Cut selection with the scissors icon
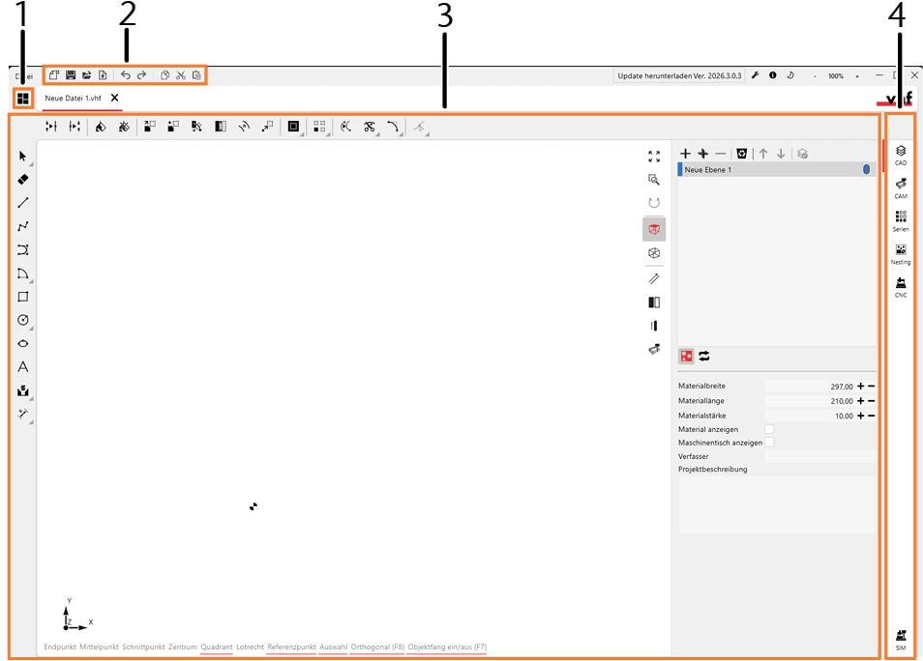The image size is (923, 661). [181, 75]
